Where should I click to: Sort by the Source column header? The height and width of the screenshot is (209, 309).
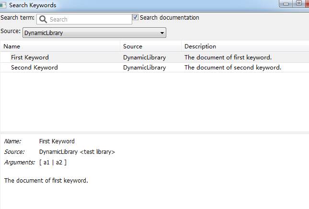pyautogui.click(x=151, y=46)
